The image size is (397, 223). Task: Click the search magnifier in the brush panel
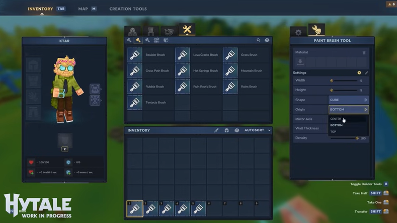click(x=259, y=40)
